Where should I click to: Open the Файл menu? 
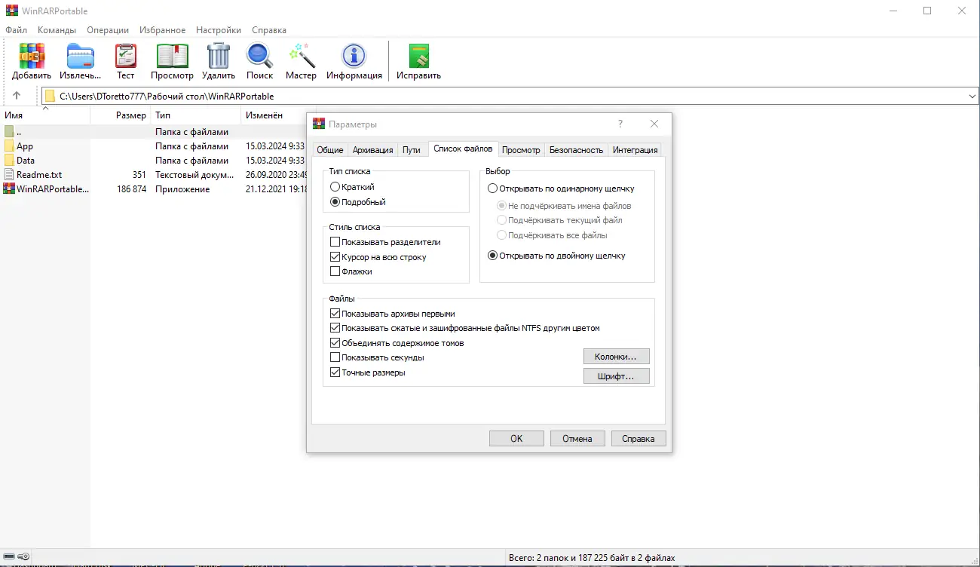click(x=16, y=30)
